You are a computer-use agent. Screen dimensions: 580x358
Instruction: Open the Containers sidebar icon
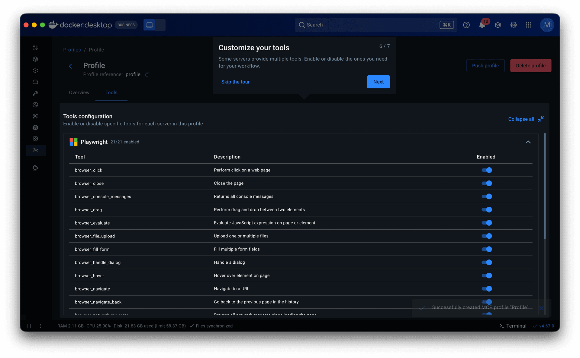[35, 59]
